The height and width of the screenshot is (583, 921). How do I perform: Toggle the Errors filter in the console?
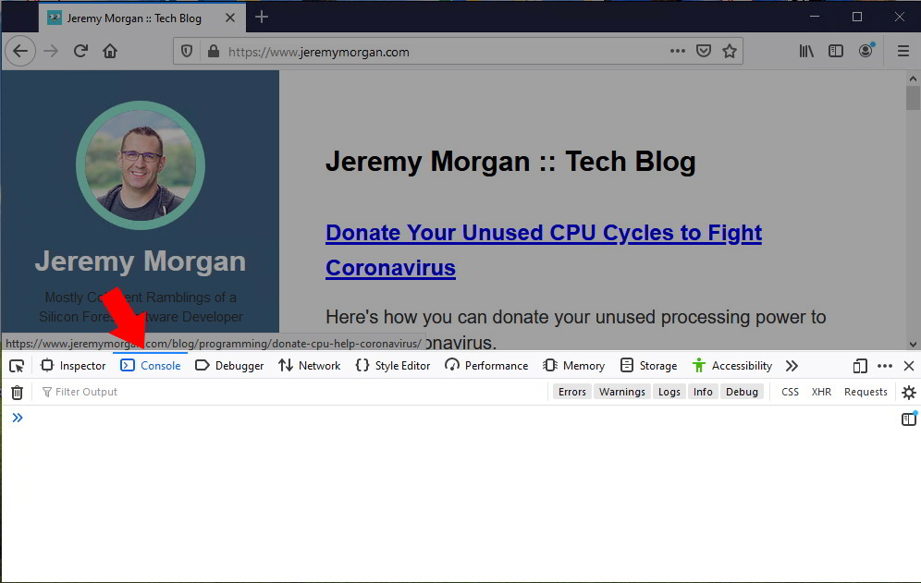(571, 391)
